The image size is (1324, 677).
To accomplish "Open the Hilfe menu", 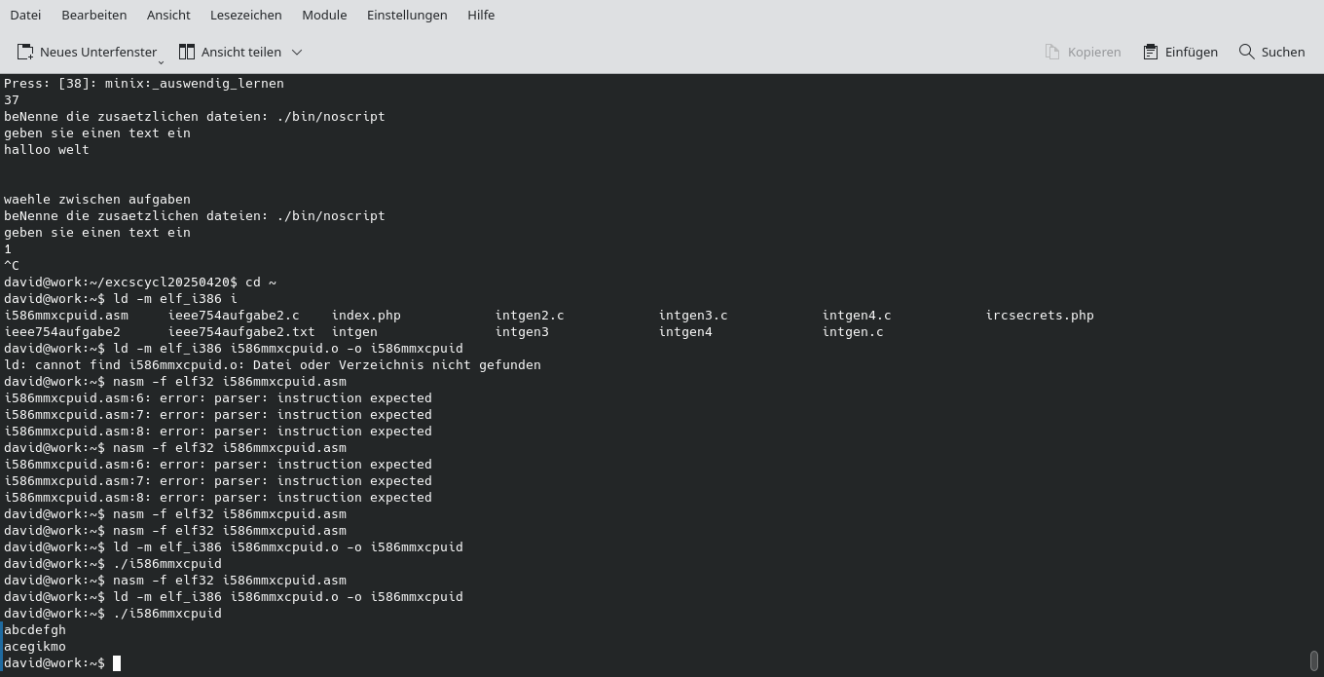I will (481, 15).
